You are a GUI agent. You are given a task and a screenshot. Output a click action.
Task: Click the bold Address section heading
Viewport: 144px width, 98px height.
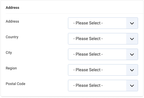click(x=12, y=8)
